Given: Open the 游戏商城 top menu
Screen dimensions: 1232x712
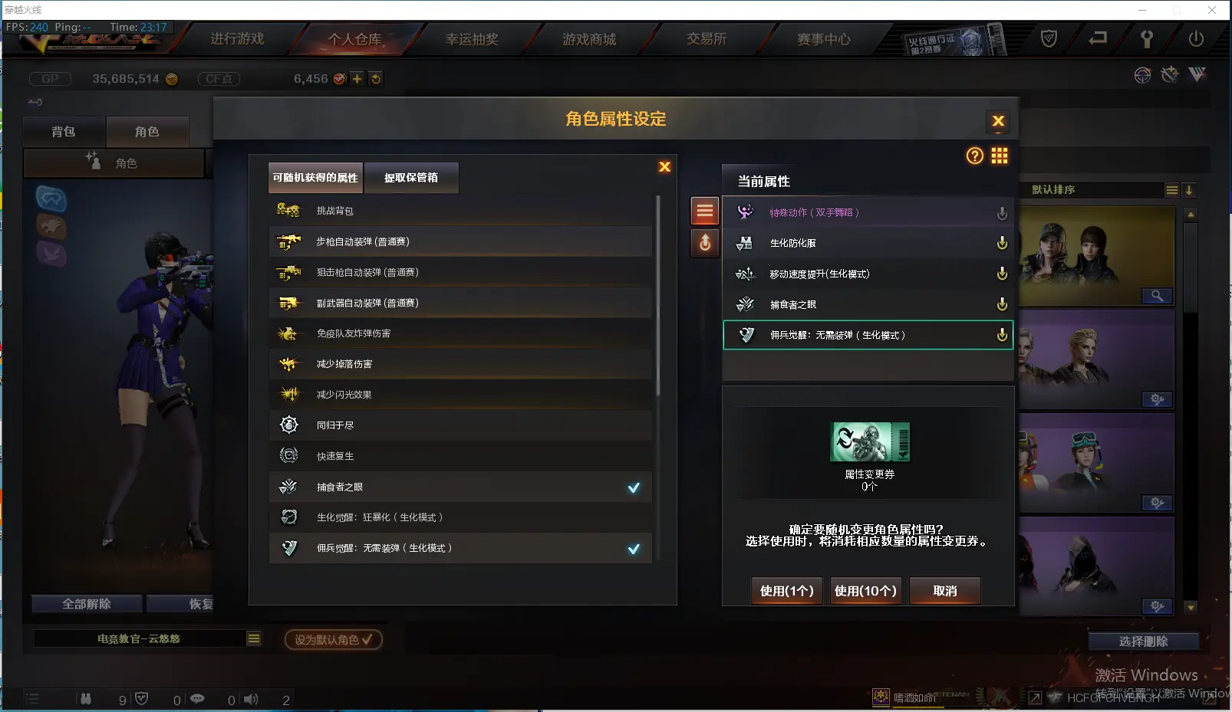Looking at the screenshot, I should point(589,39).
